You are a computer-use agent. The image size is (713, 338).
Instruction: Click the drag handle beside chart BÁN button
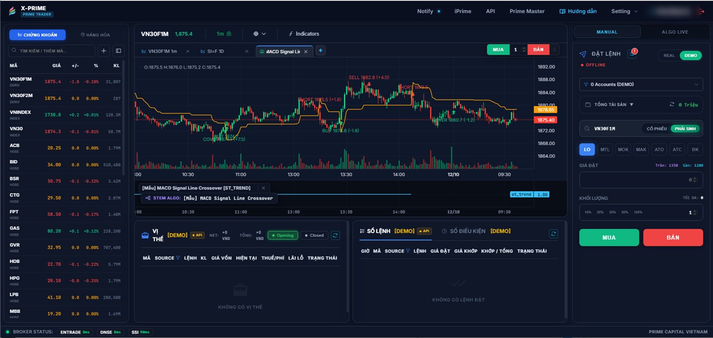click(x=554, y=49)
